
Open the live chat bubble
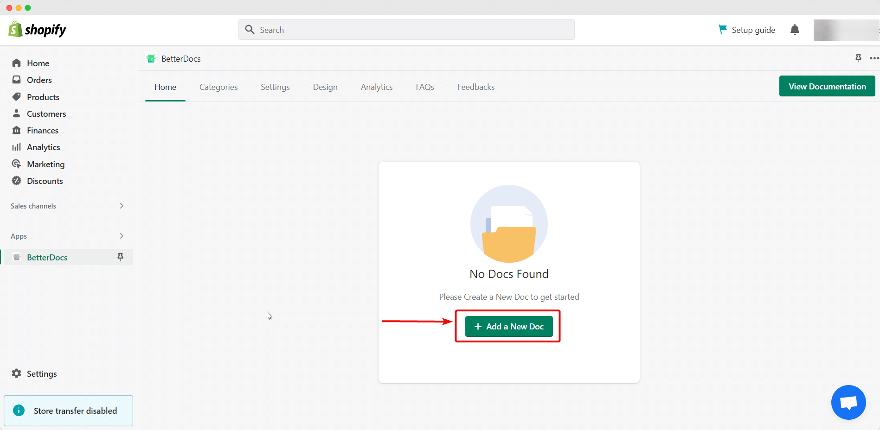[x=848, y=402]
